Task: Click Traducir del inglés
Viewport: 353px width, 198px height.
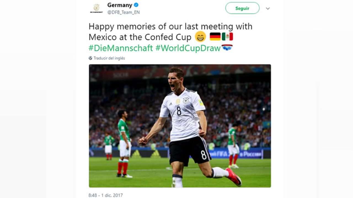Action: click(109, 58)
